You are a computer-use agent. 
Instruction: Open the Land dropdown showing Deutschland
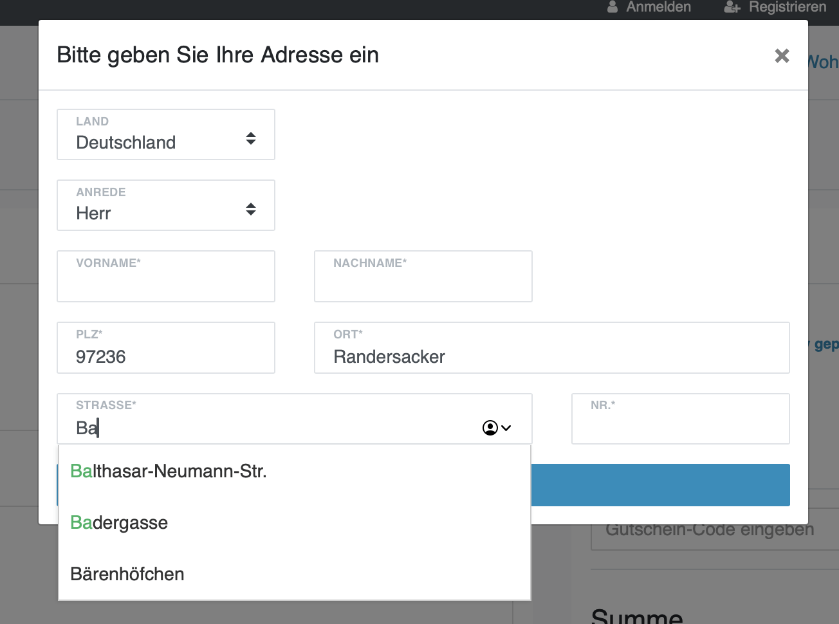[x=166, y=134]
